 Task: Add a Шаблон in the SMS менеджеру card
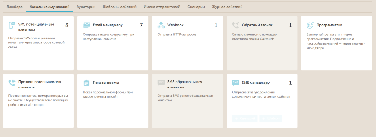(271, 119)
